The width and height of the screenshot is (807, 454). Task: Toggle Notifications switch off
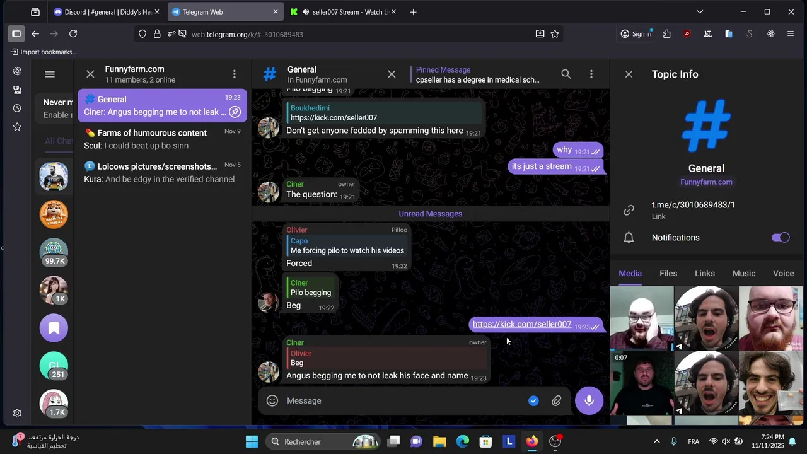tap(781, 237)
